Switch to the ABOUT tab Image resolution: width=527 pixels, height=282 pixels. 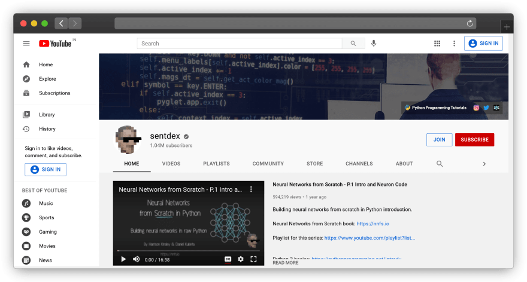(x=404, y=164)
